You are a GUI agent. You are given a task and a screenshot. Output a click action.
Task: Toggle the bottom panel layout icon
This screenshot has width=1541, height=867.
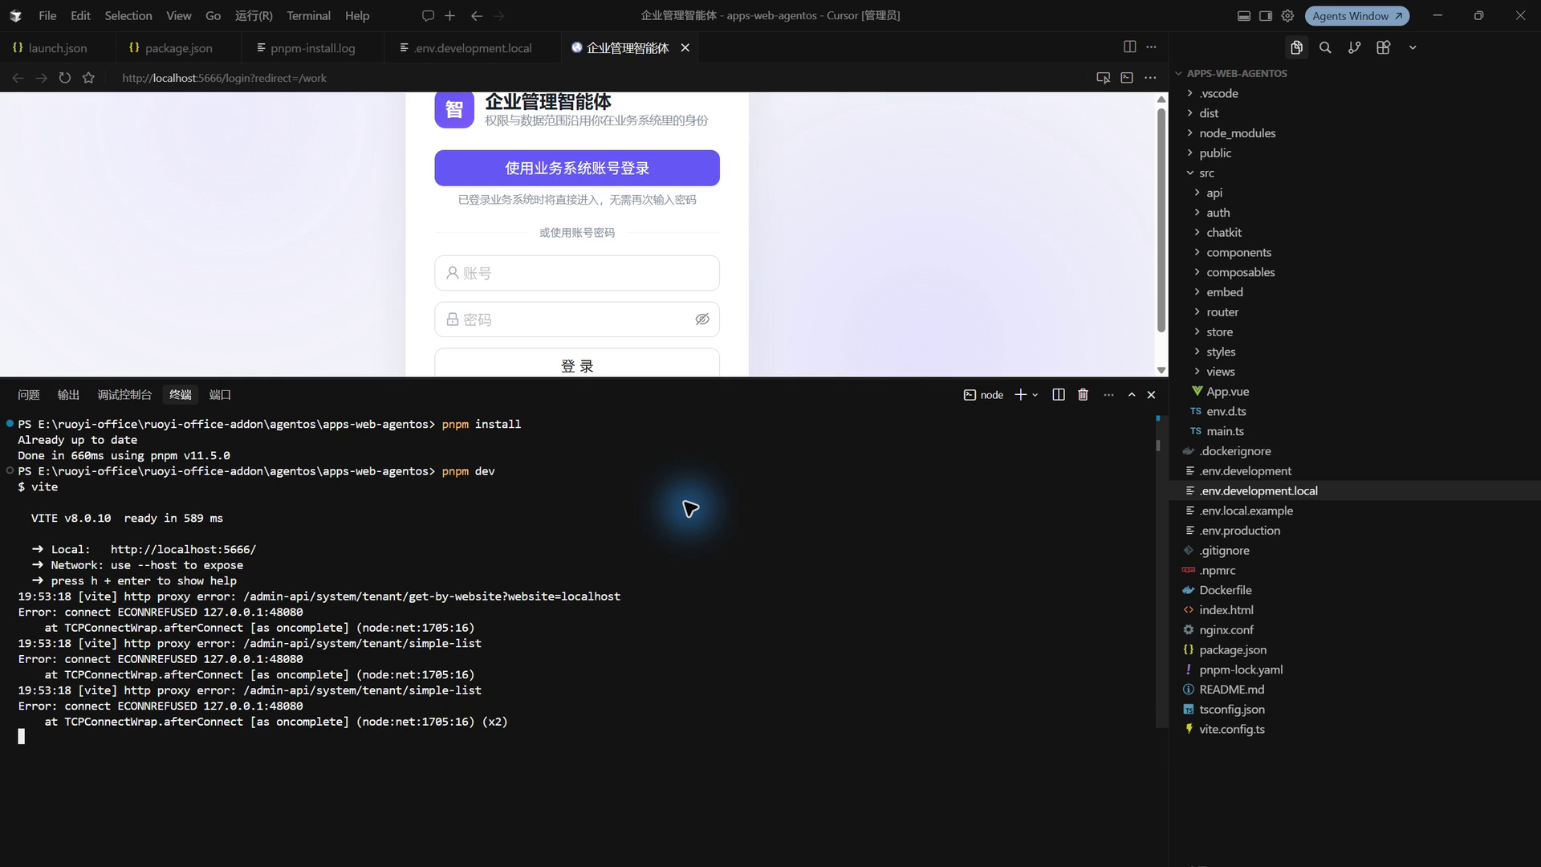click(1244, 15)
